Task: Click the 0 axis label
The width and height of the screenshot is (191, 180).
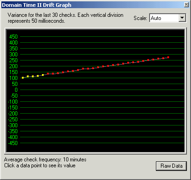Action: pos(16,90)
